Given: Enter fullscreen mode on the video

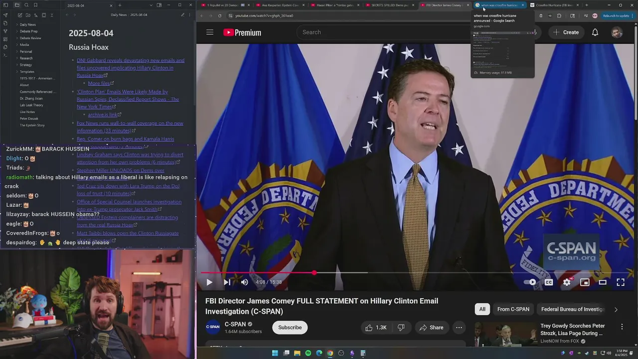Looking at the screenshot, I should click(x=621, y=282).
